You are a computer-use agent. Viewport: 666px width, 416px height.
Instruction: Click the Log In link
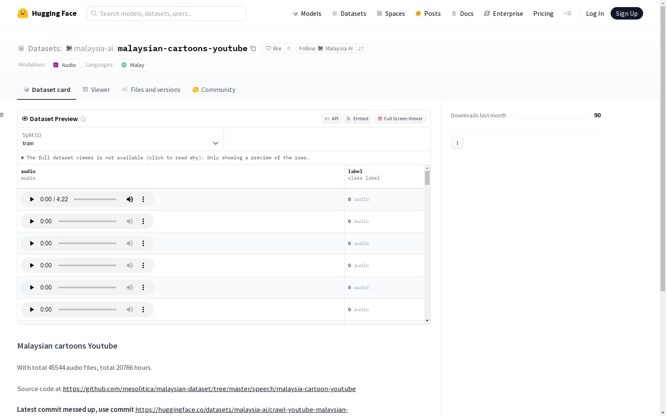(595, 13)
